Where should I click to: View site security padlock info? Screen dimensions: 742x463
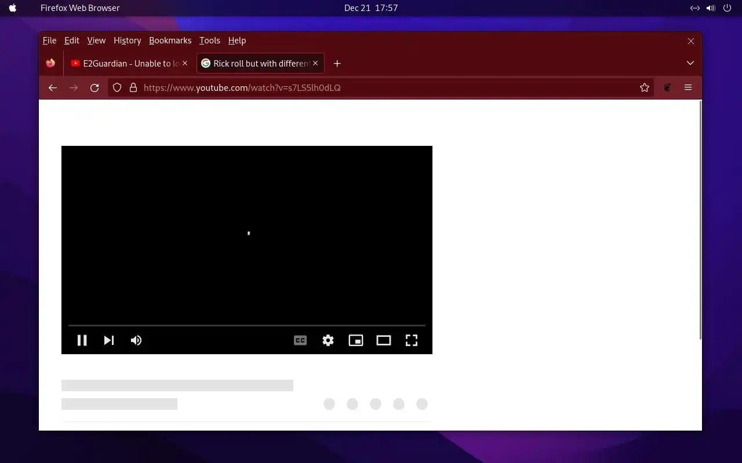coord(133,88)
